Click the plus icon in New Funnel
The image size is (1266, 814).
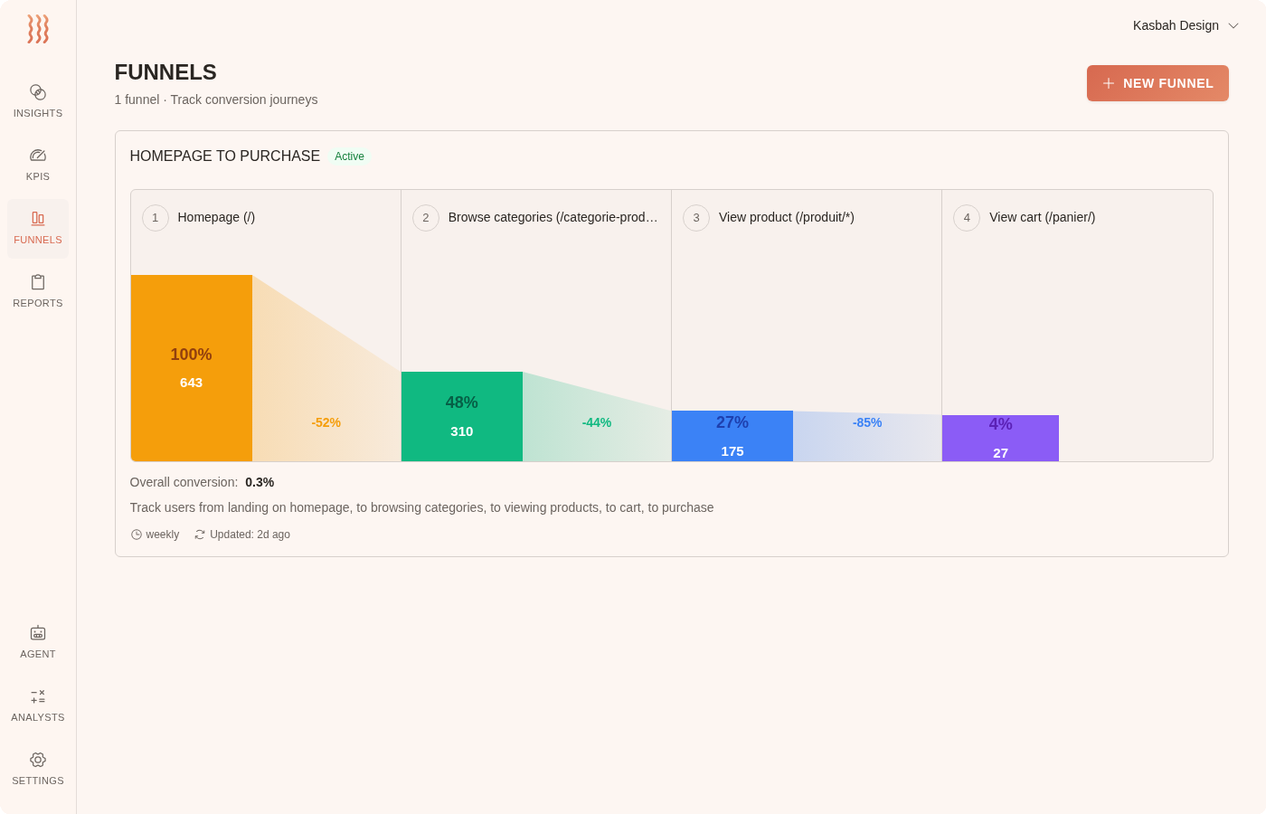(x=1109, y=83)
